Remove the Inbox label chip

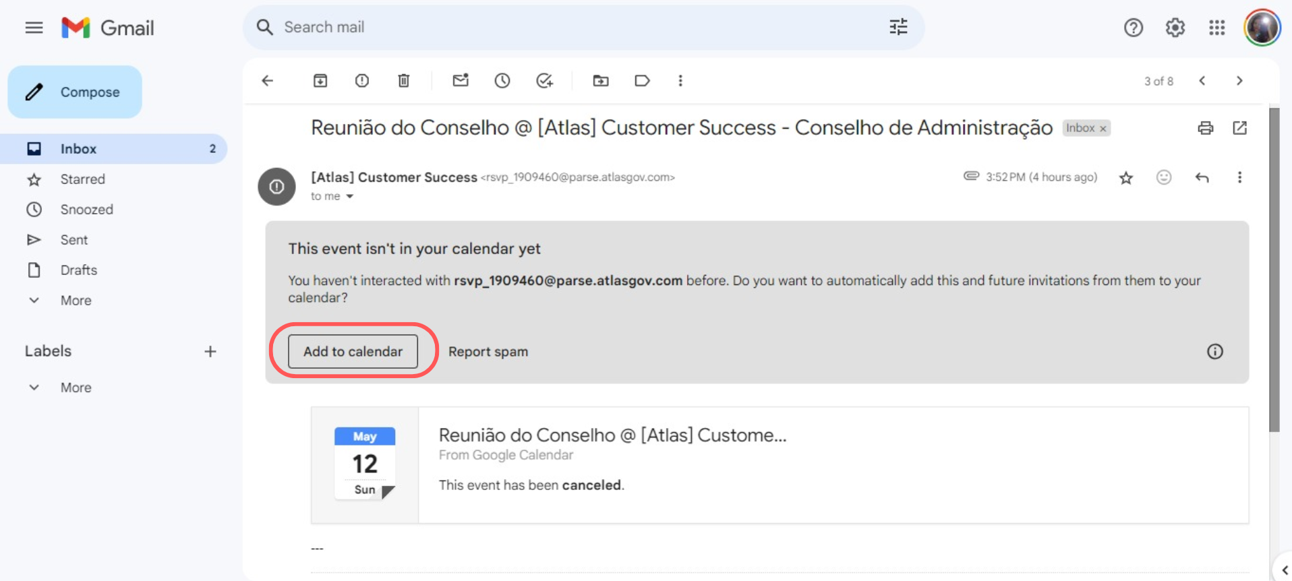pyautogui.click(x=1103, y=129)
